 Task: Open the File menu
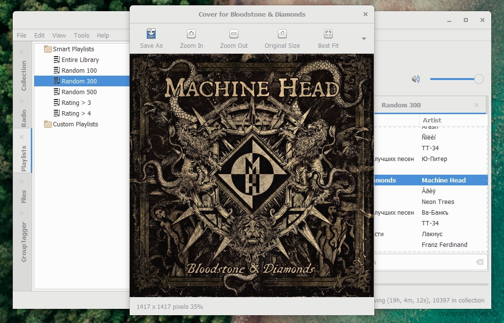coord(22,35)
